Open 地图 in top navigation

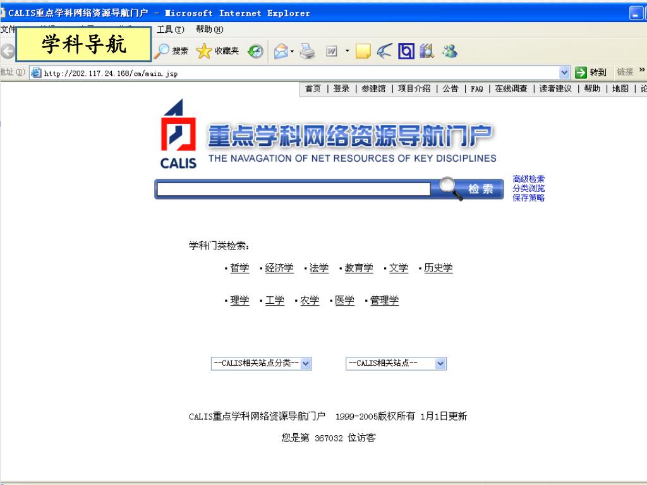pyautogui.click(x=620, y=88)
